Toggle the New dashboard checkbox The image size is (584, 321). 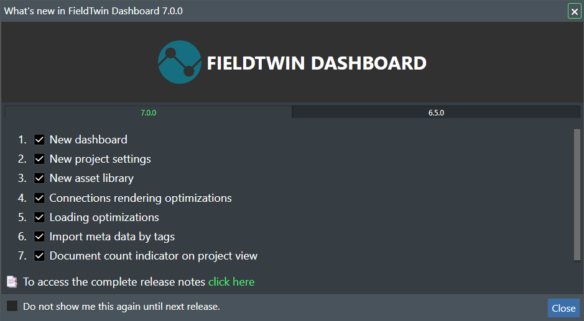coord(39,140)
